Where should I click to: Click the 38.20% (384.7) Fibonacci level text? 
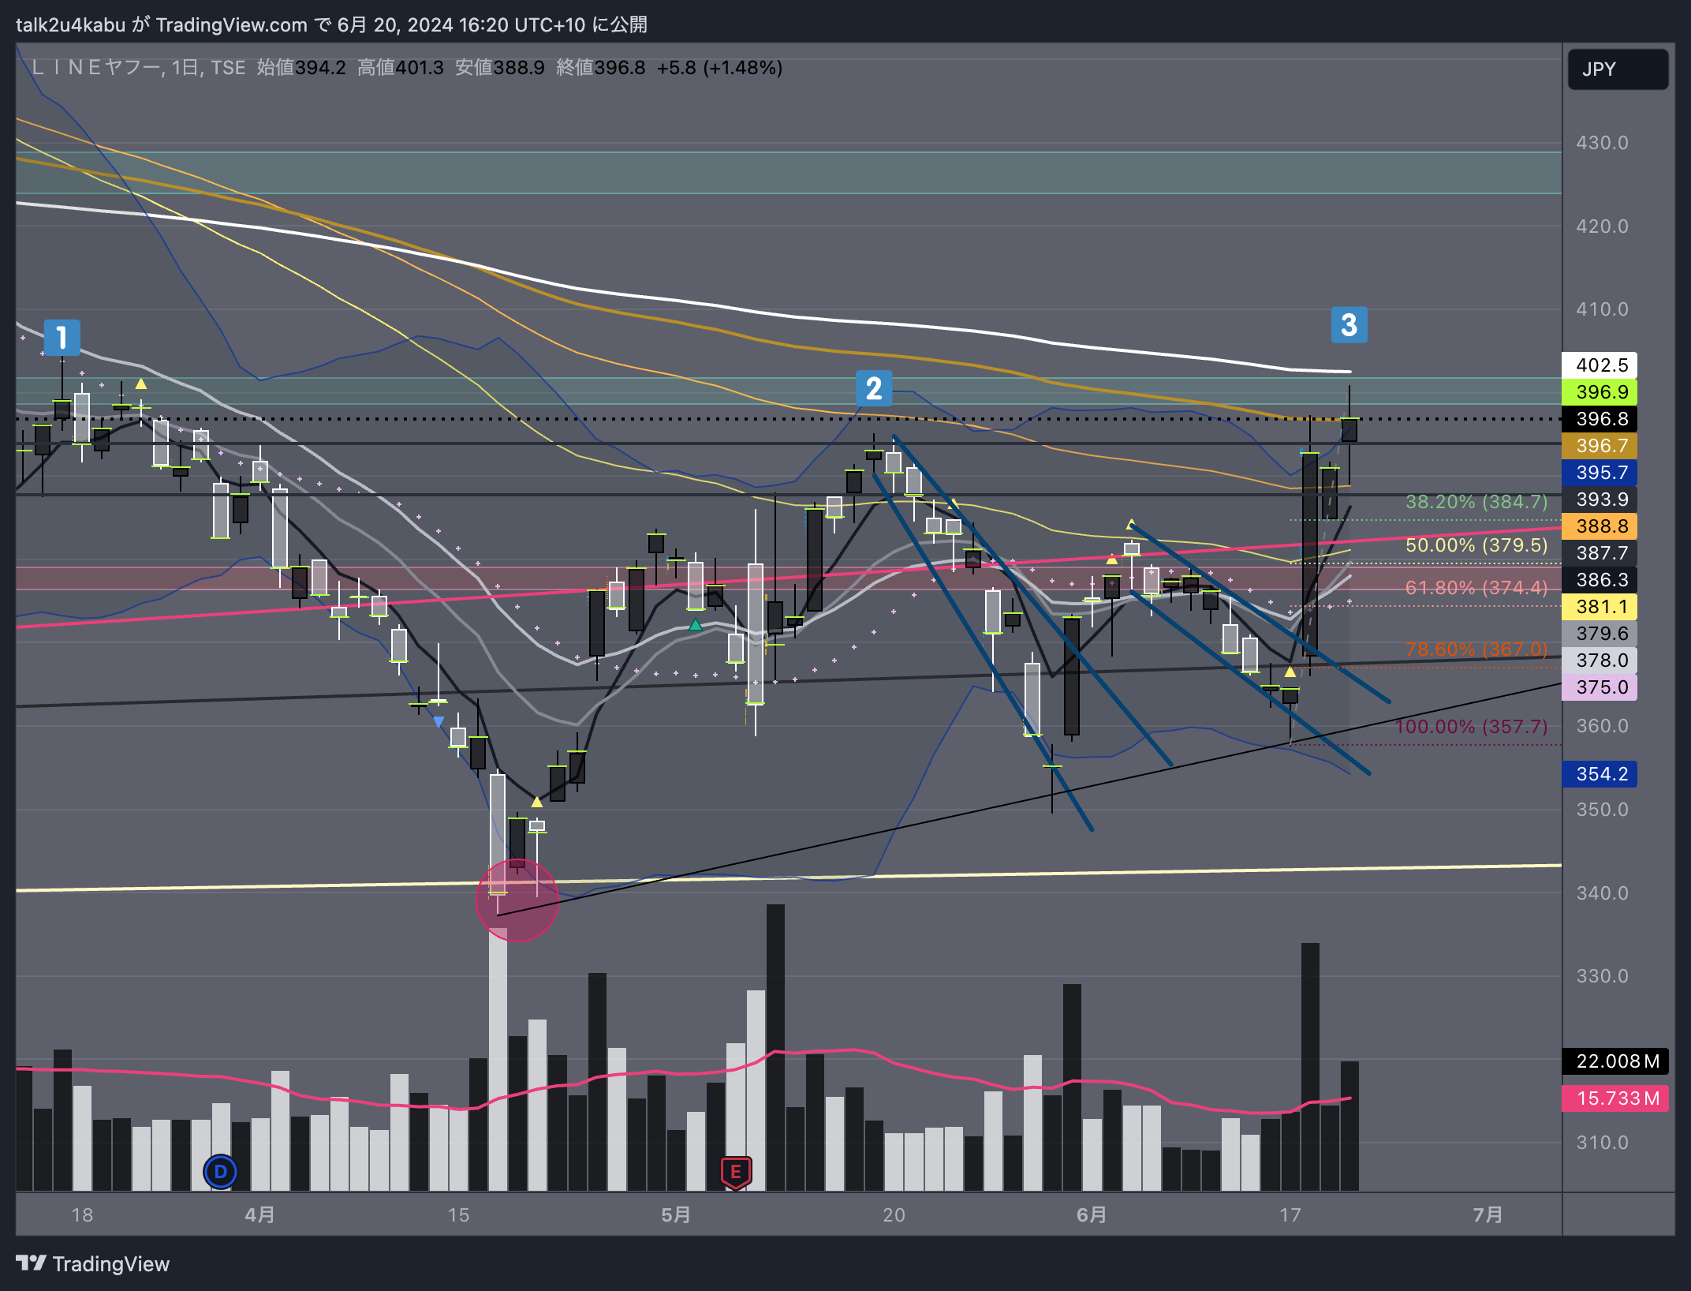(1476, 502)
